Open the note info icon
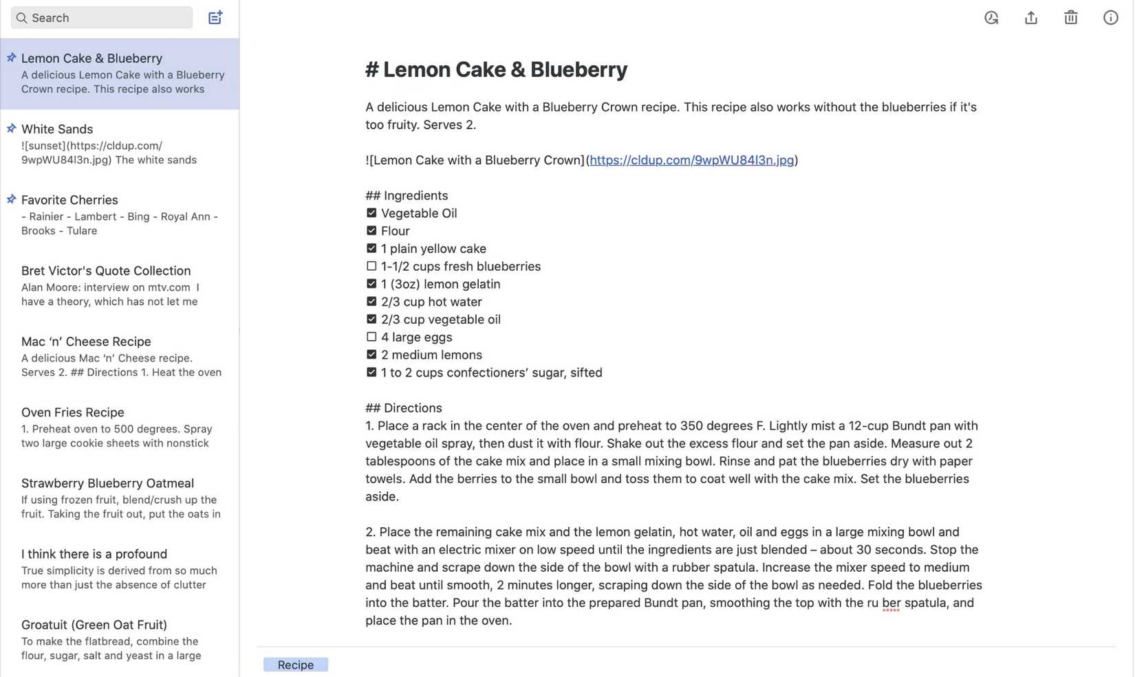Screen dimensions: 1135x677 (x=1110, y=18)
